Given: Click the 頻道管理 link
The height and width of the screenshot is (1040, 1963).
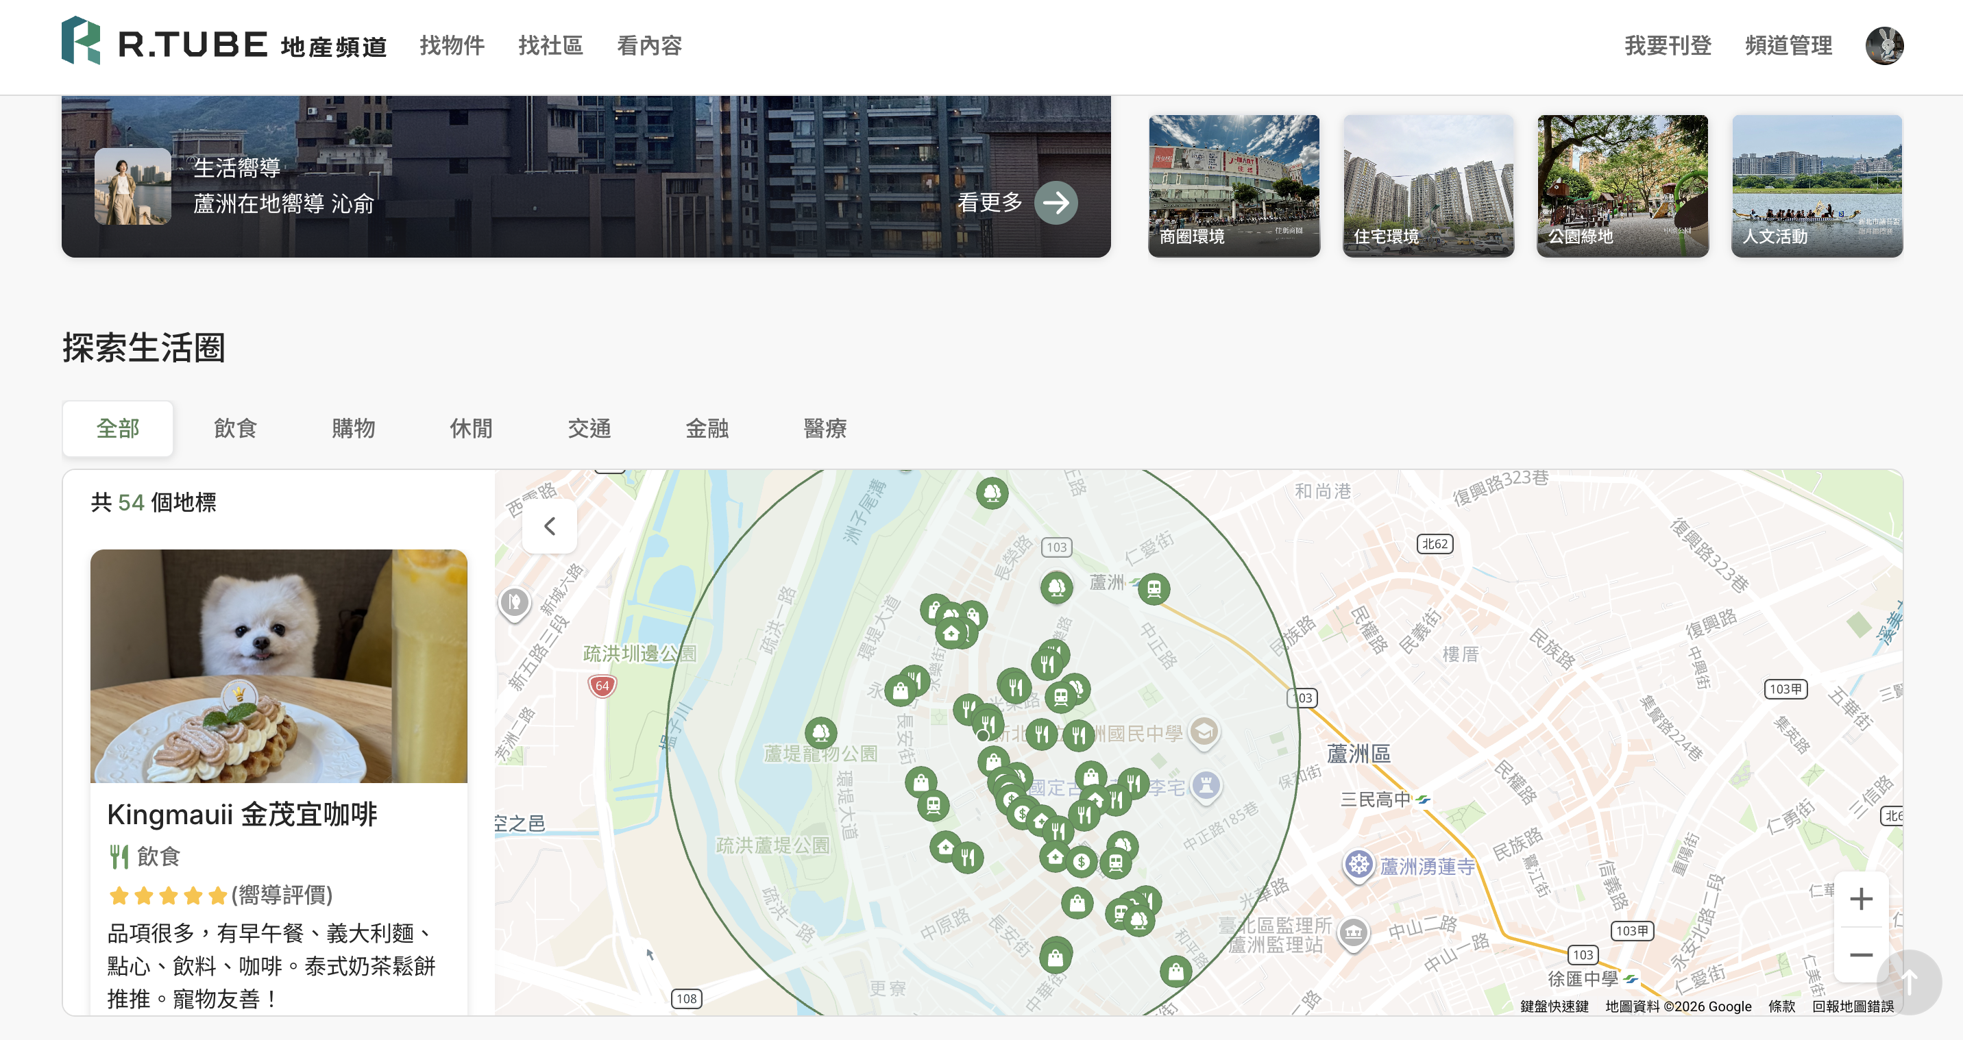Looking at the screenshot, I should coord(1788,46).
